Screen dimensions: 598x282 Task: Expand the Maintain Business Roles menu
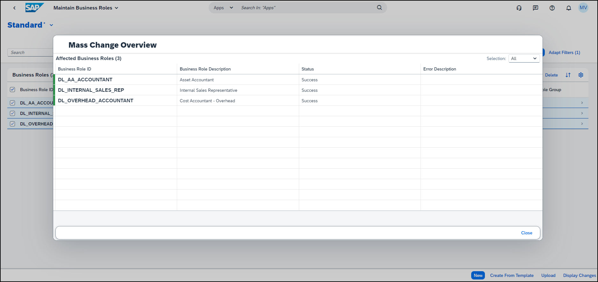click(116, 8)
